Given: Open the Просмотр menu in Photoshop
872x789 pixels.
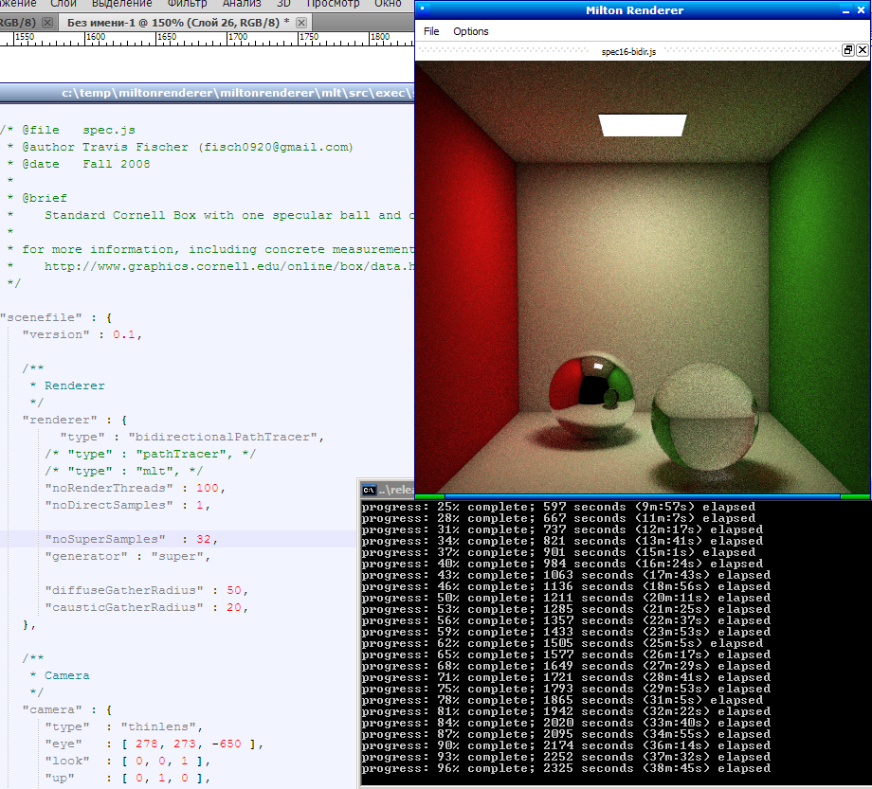Looking at the screenshot, I should pyautogui.click(x=333, y=4).
